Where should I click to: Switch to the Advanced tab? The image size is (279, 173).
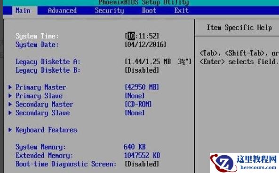(x=62, y=11)
